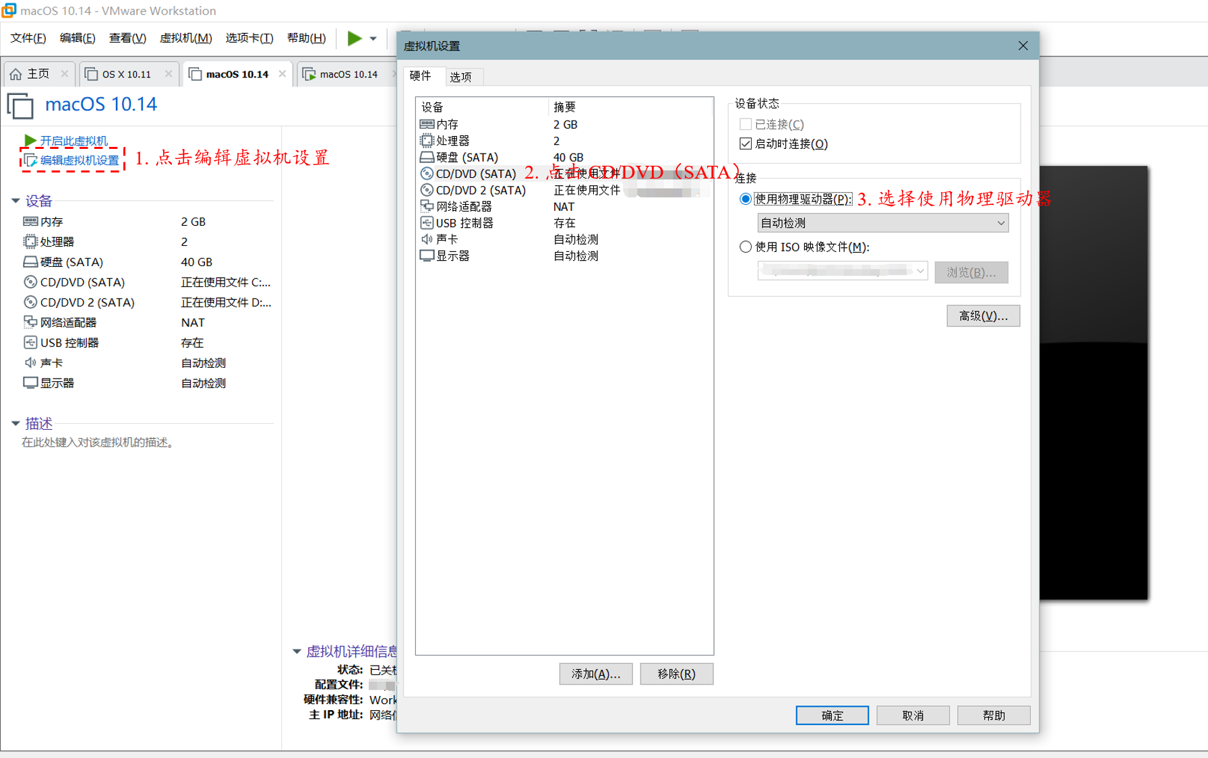Image resolution: width=1208 pixels, height=758 pixels.
Task: Select network adapter icon in dialog list
Action: pyautogui.click(x=427, y=206)
